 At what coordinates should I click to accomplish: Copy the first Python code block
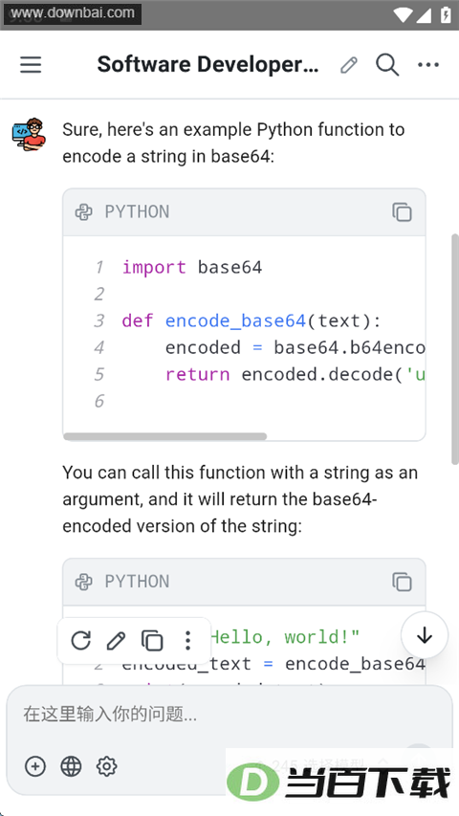[x=402, y=211]
